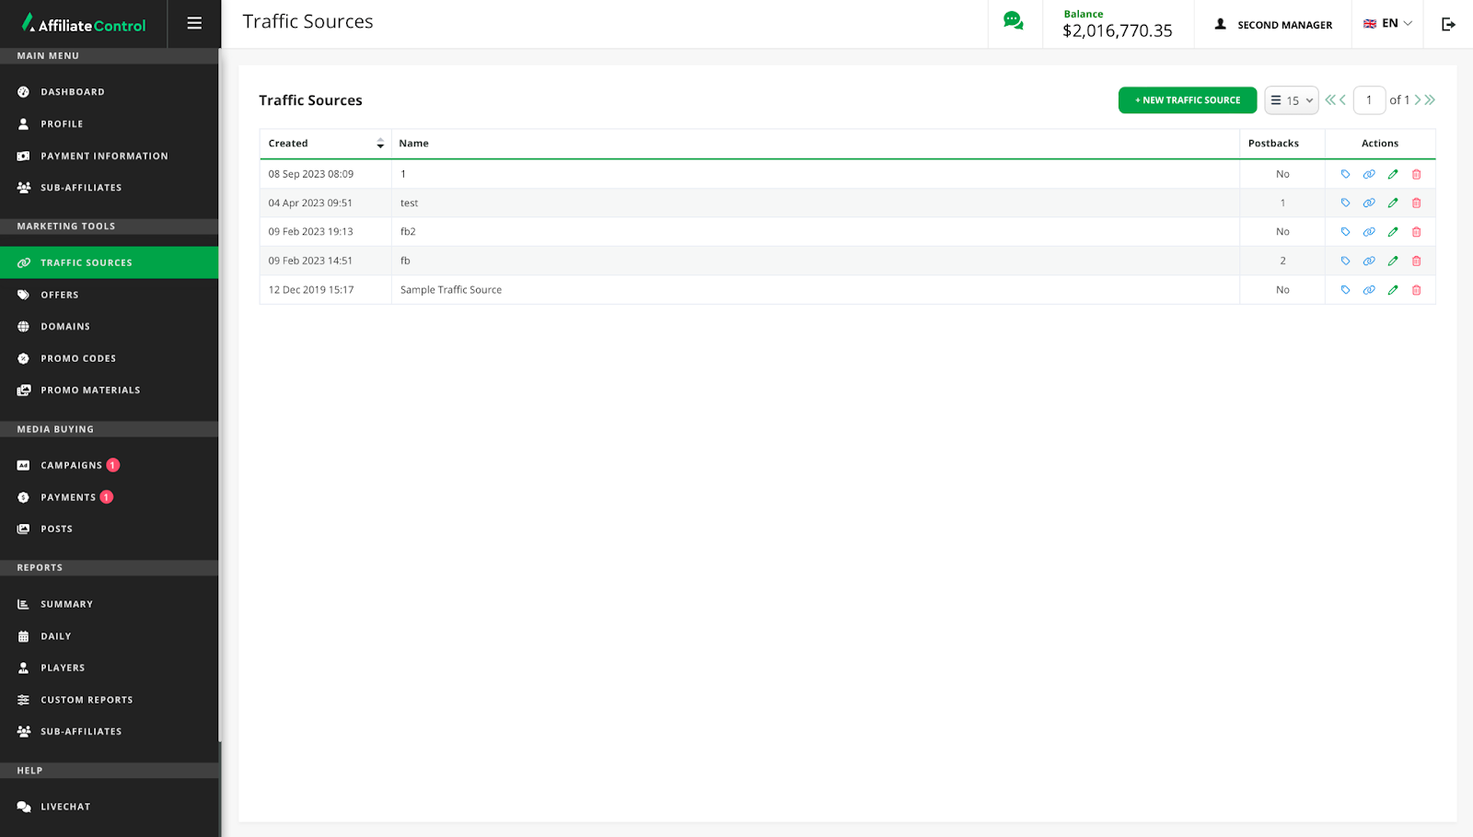1473x837 pixels.
Task: Click the New Traffic Source button
Action: tap(1187, 100)
